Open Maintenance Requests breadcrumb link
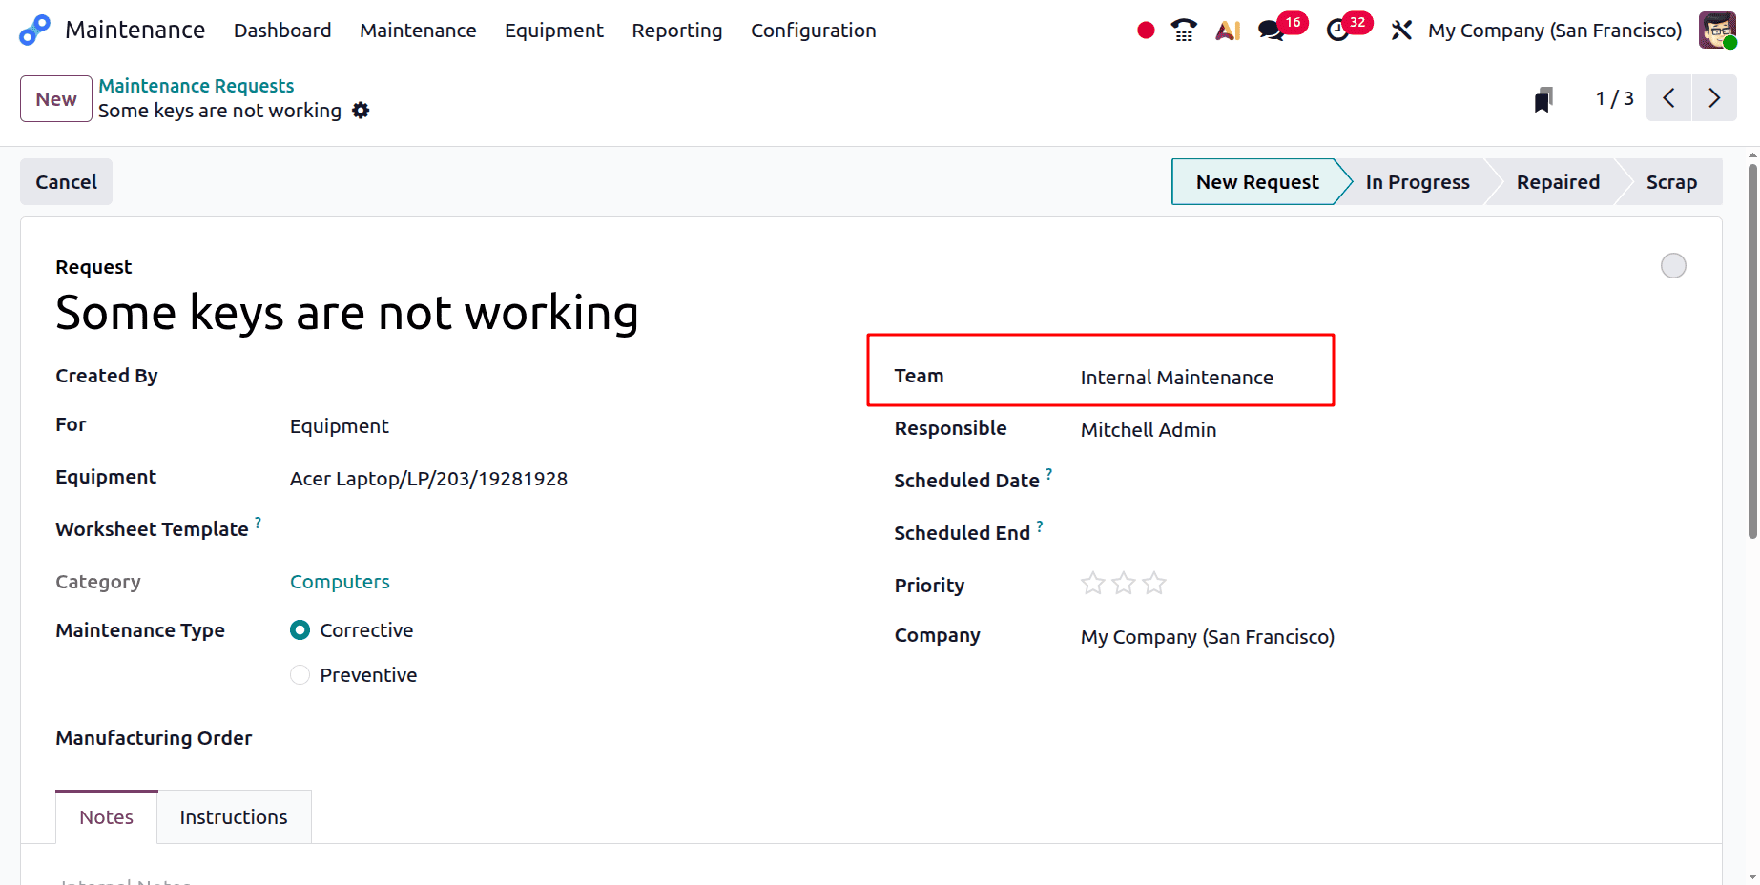Screen dimensions: 1760x885 click(x=197, y=86)
